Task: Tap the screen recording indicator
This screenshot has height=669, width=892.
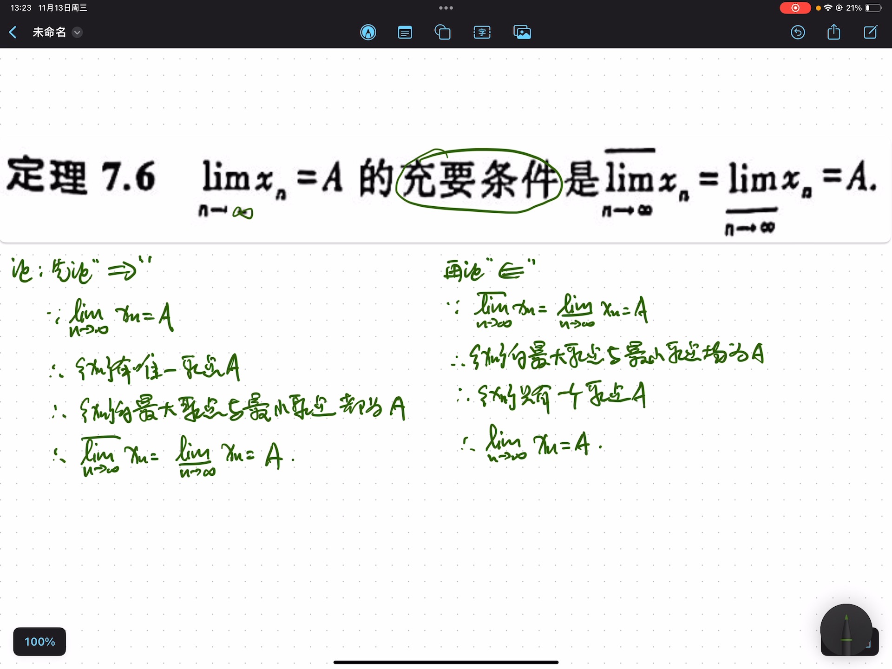Action: coord(795,8)
